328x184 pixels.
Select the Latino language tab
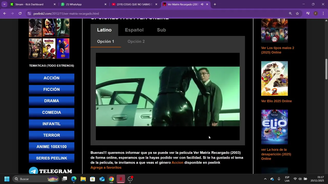coord(104,30)
